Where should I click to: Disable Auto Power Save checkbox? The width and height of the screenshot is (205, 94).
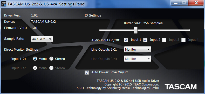pyautogui.click(x=87, y=73)
